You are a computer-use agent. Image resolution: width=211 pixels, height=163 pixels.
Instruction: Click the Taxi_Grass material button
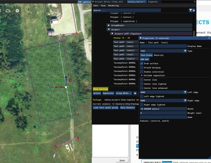[x=146, y=55]
